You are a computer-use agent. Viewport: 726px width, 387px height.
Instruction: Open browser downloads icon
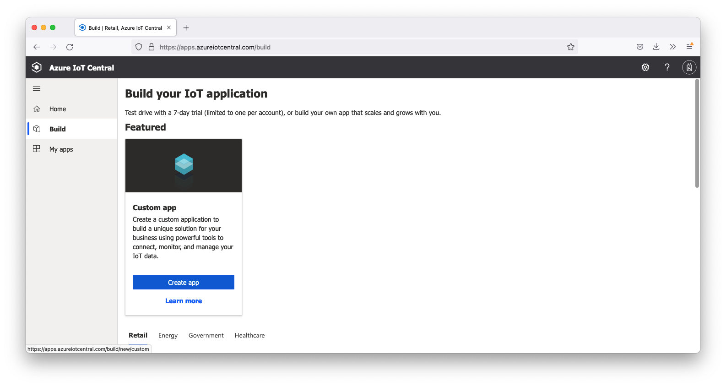[656, 47]
